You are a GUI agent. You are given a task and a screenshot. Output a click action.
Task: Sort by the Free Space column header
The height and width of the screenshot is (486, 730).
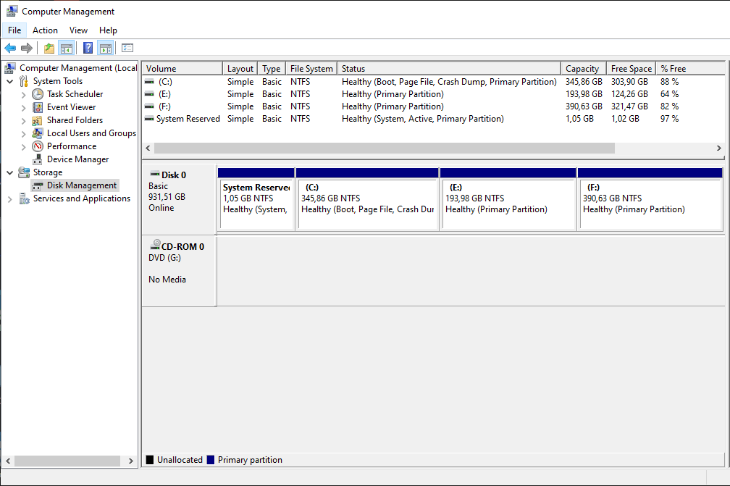click(x=631, y=68)
